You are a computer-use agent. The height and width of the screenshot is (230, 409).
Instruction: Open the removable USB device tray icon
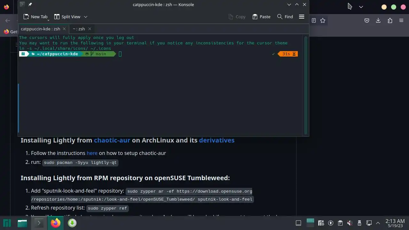coord(359,223)
